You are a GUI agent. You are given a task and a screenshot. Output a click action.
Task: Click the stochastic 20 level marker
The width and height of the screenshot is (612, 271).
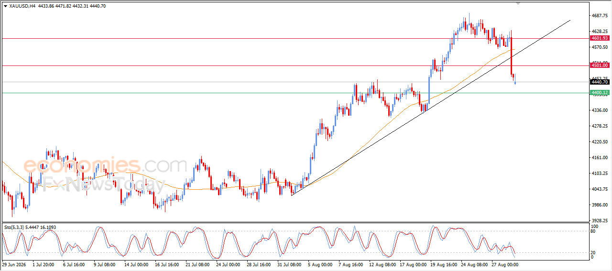593,253
